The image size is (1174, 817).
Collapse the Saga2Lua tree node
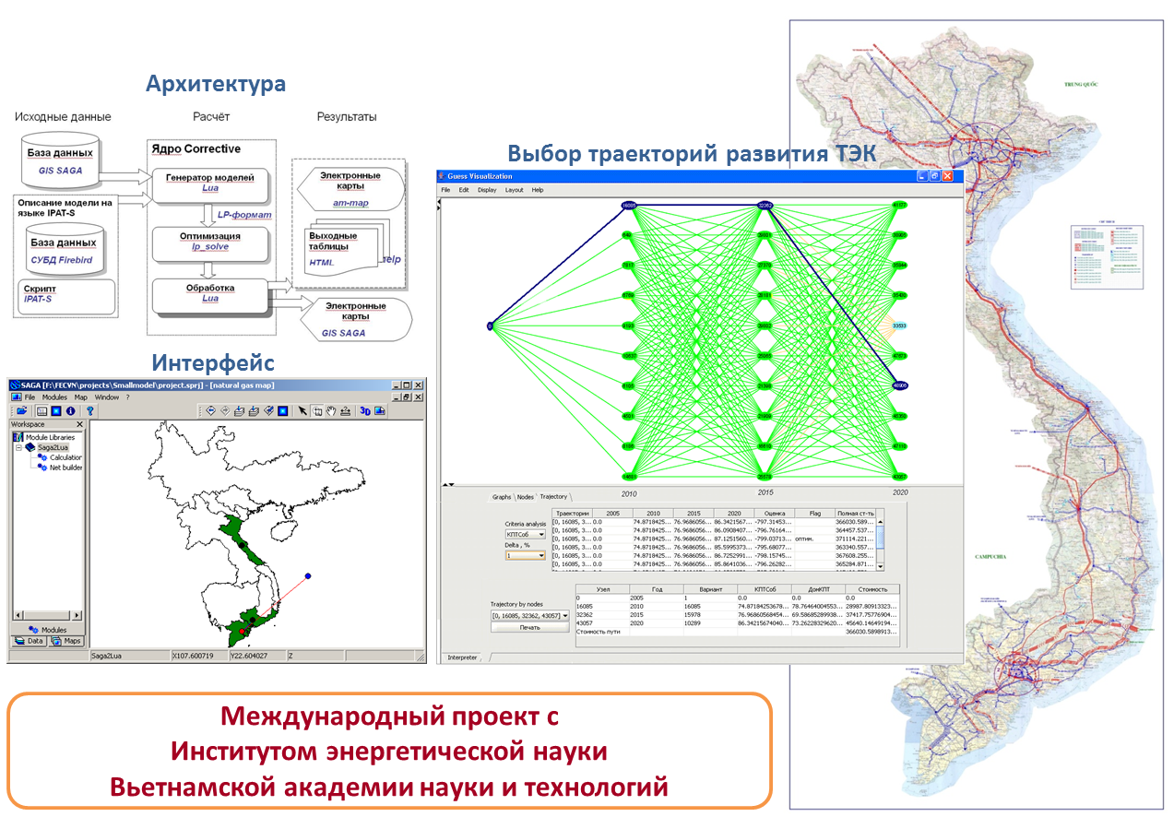point(18,447)
